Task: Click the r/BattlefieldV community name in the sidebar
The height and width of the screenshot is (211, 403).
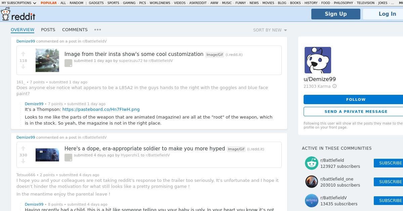Action: [x=333, y=198]
